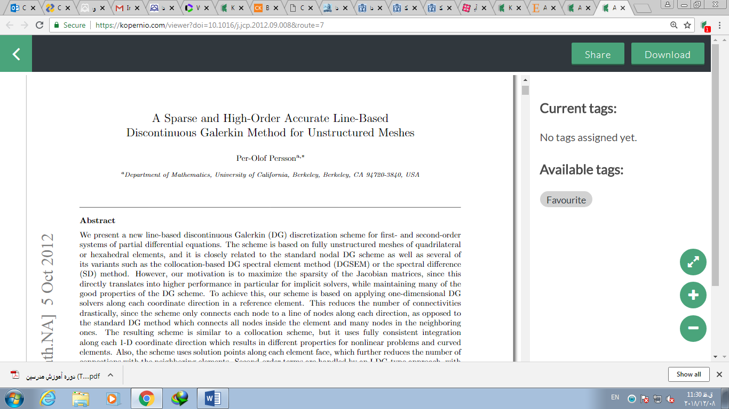Viewport: 729px width, 409px height.
Task: Click the URL address bar
Action: pos(374,25)
